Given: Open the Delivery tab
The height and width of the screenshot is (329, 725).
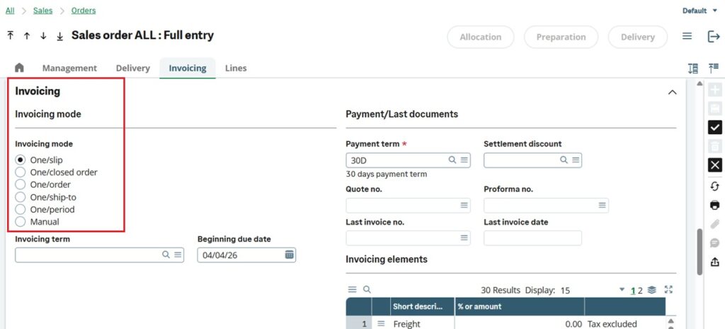Looking at the screenshot, I should click(x=133, y=68).
